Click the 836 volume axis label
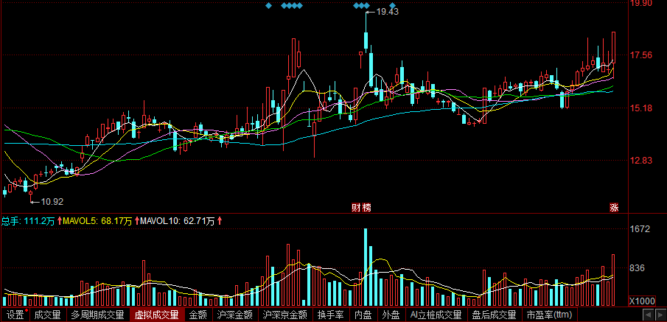Image resolution: width=667 pixels, height=322 pixels. 638,268
